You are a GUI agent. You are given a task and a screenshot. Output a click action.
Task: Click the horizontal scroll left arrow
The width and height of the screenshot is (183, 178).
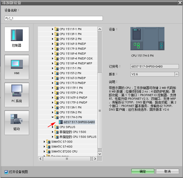[x=40, y=159]
